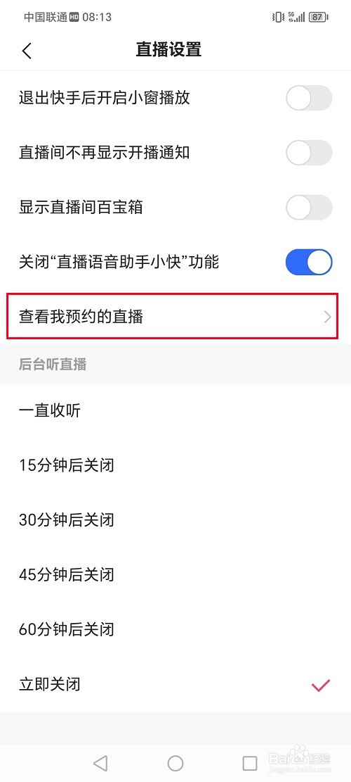Enable 退出快手后开启小窗播放 switch
351x782 pixels.
click(309, 98)
